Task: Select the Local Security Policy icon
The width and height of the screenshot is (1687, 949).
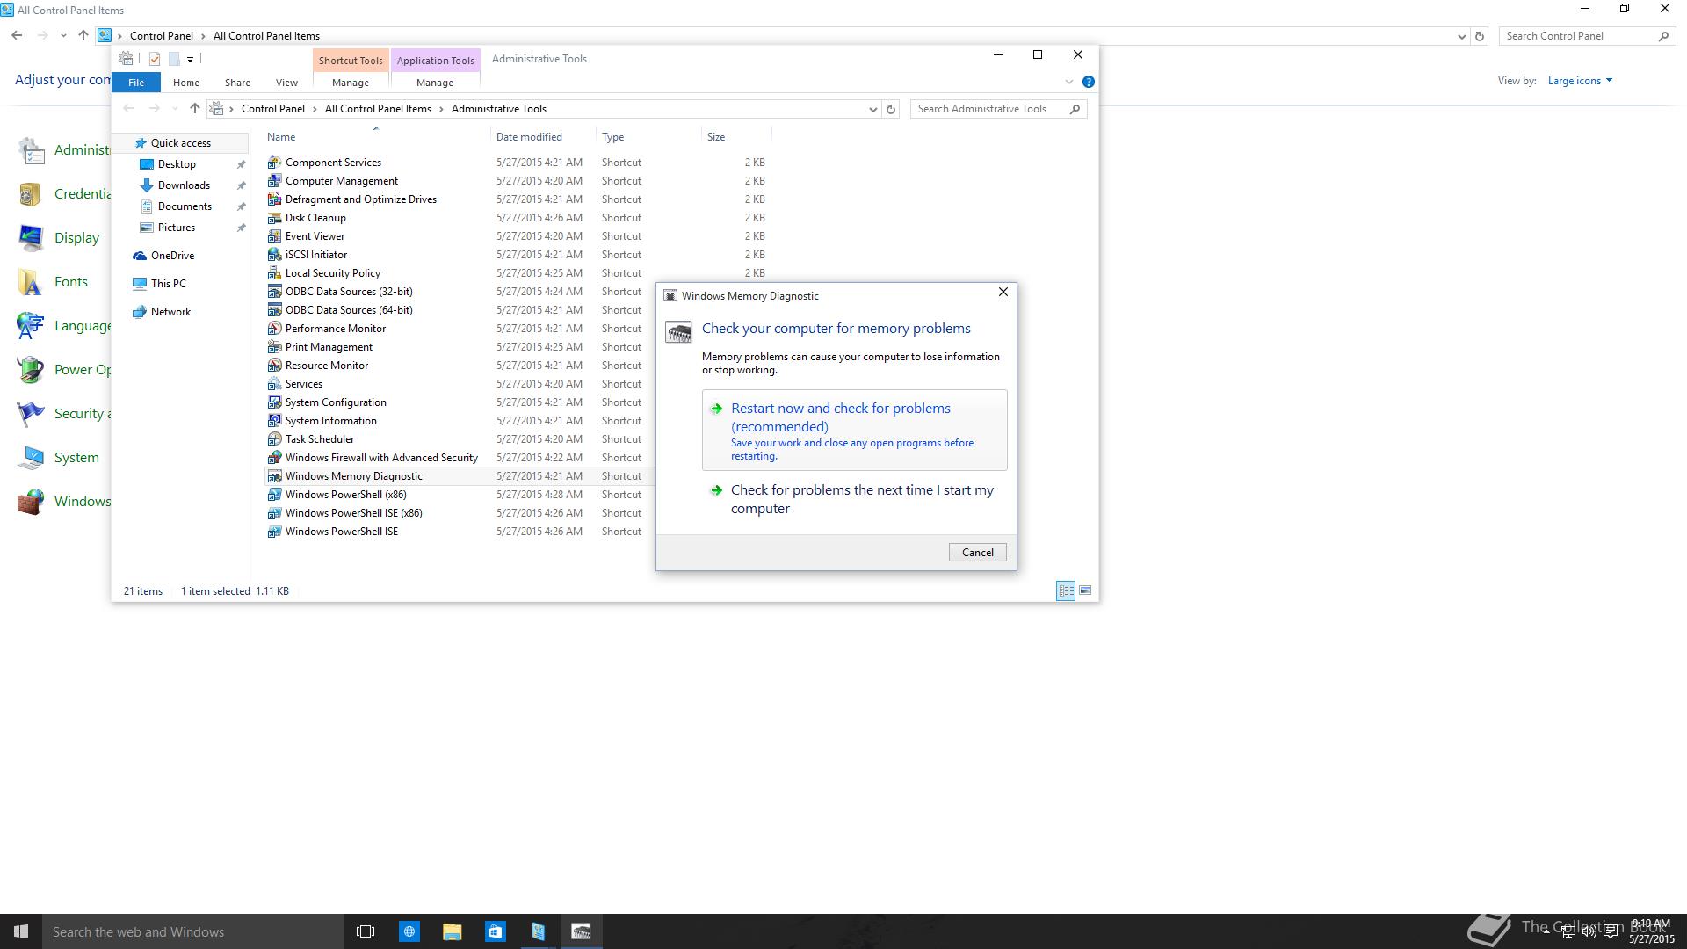Action: tap(274, 273)
